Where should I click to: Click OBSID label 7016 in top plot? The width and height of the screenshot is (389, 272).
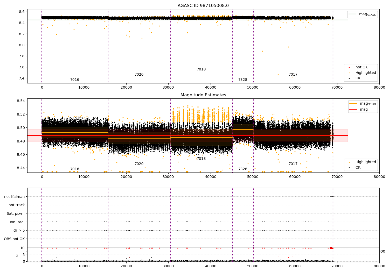(x=75, y=80)
